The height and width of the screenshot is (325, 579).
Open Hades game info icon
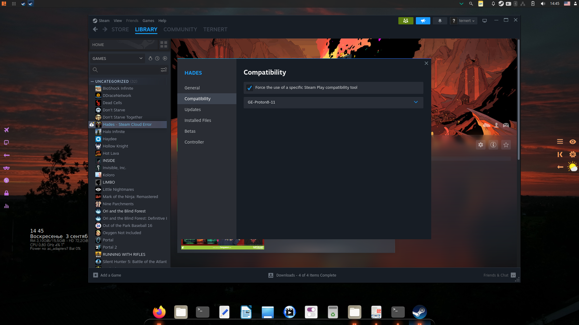493,144
